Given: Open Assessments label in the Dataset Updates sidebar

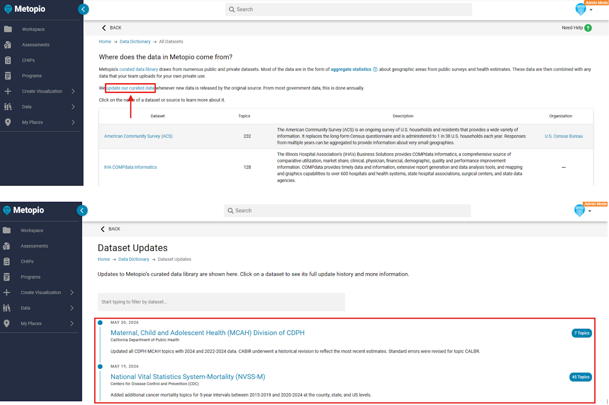Looking at the screenshot, I should tap(34, 246).
